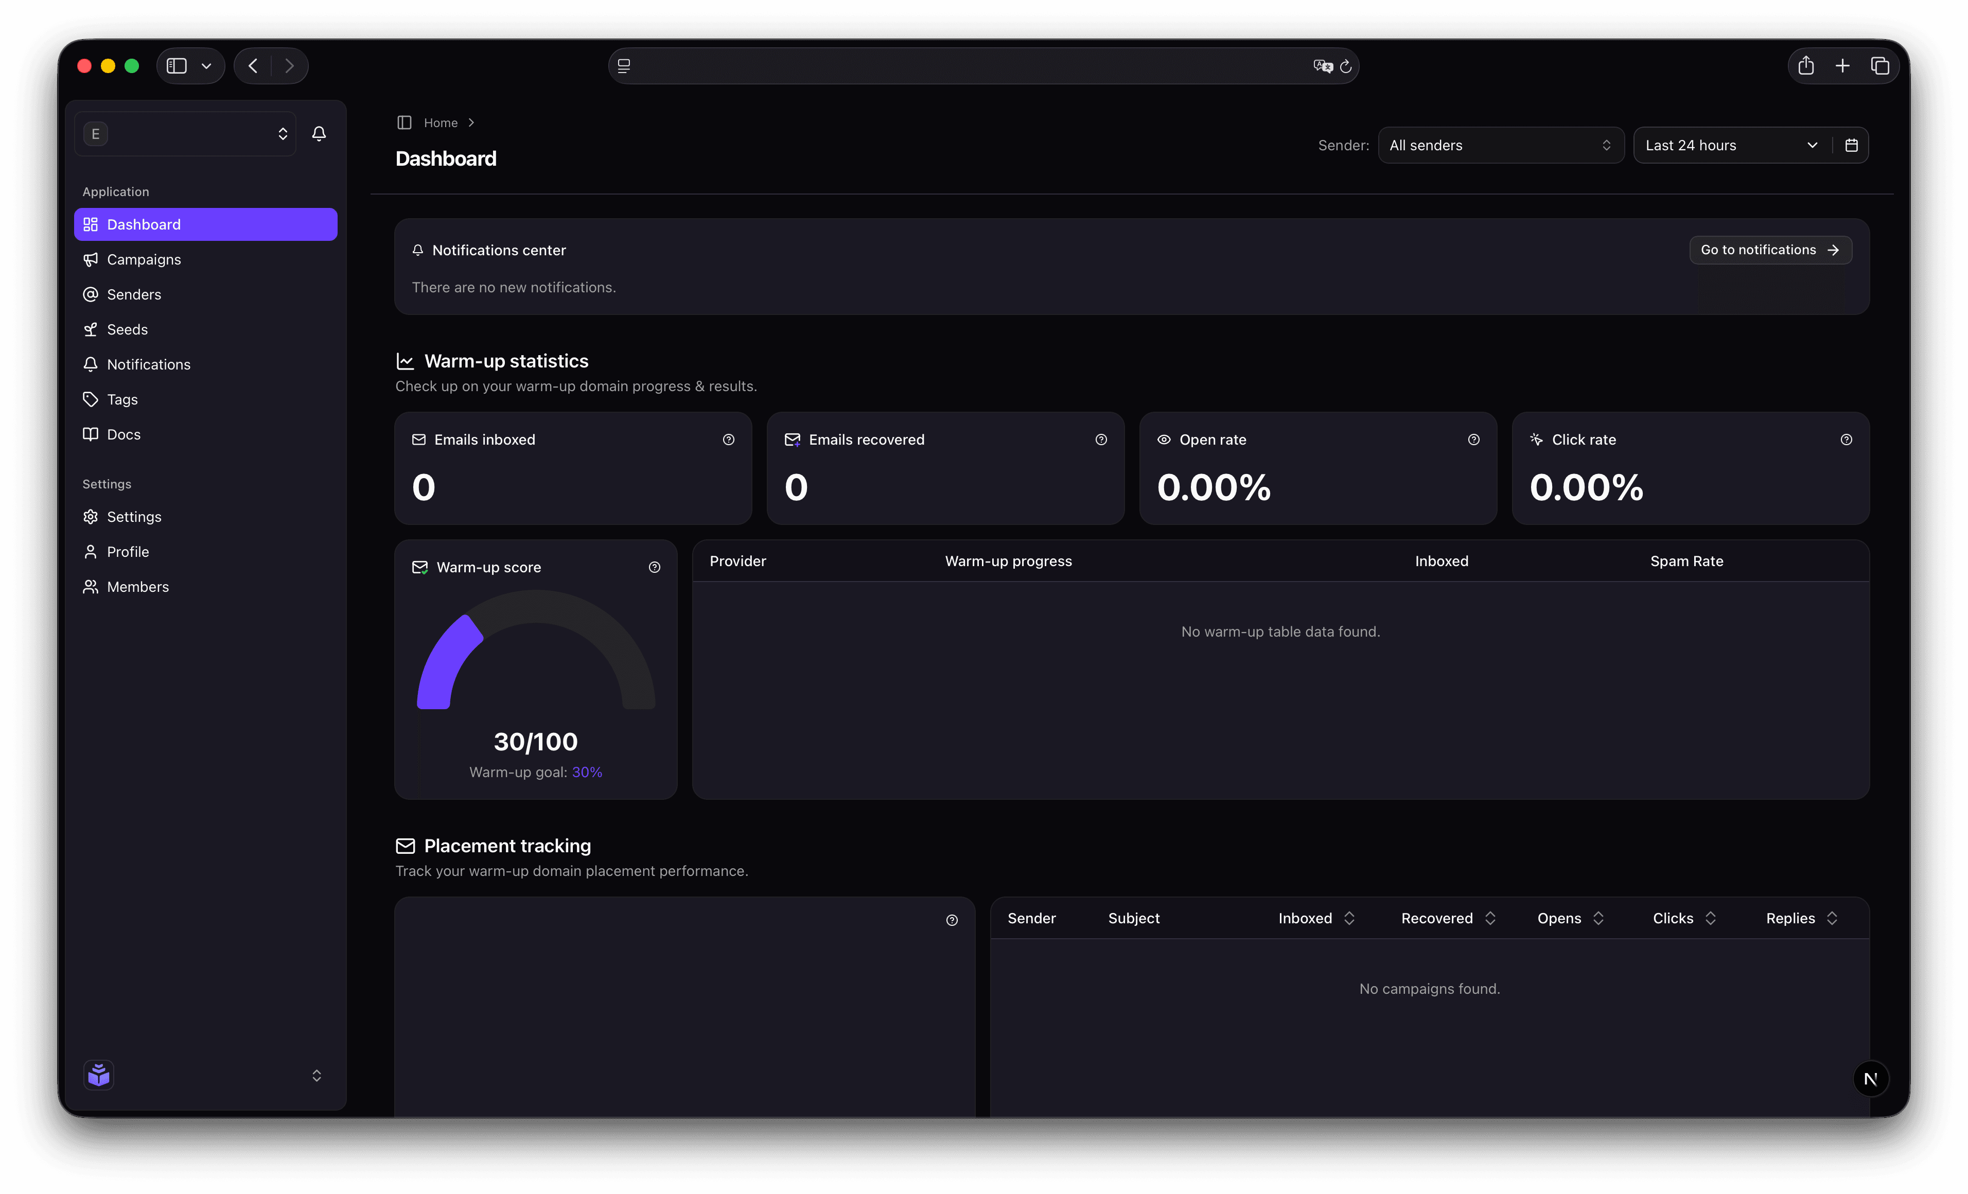Open Seeds in the sidebar
Screen dimensions: 1968x1194
pos(206,330)
